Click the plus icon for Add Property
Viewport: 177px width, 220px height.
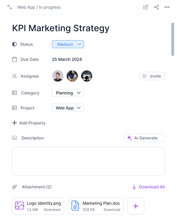14,123
